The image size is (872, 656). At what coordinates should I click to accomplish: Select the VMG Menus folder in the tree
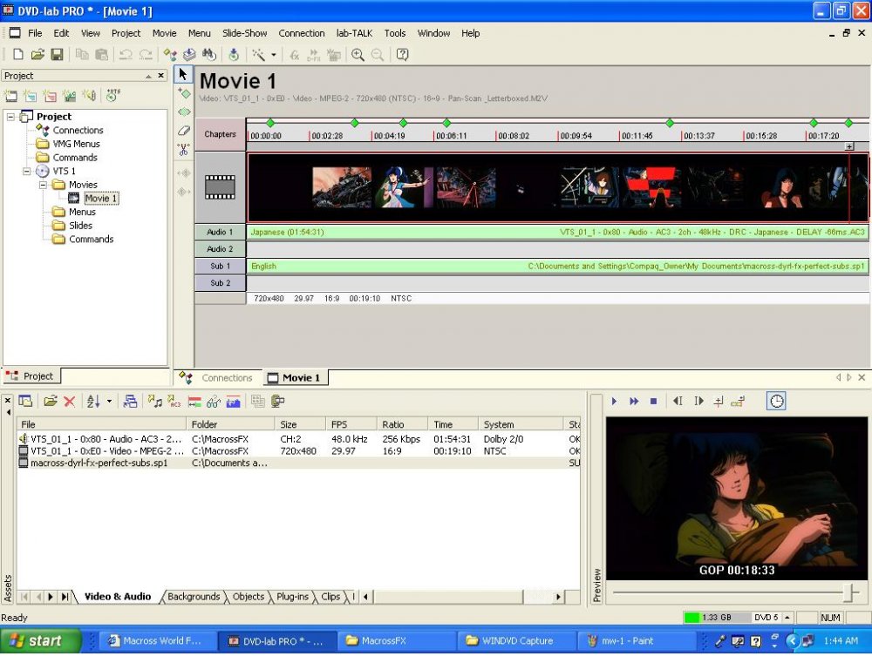(76, 144)
